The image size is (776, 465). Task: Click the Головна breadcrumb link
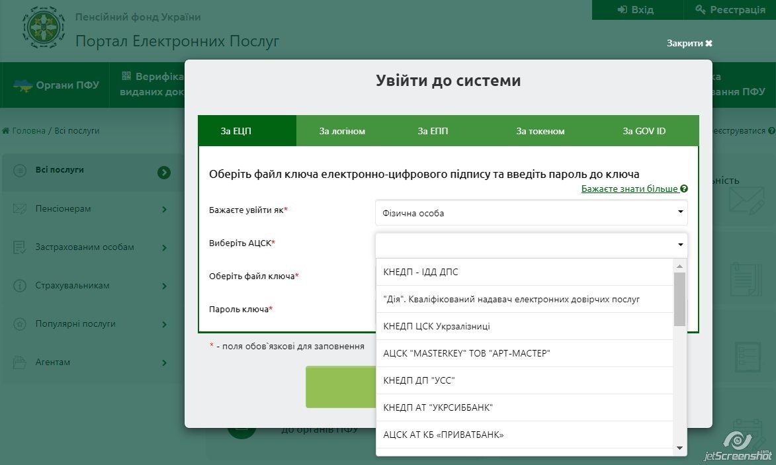pyautogui.click(x=28, y=130)
